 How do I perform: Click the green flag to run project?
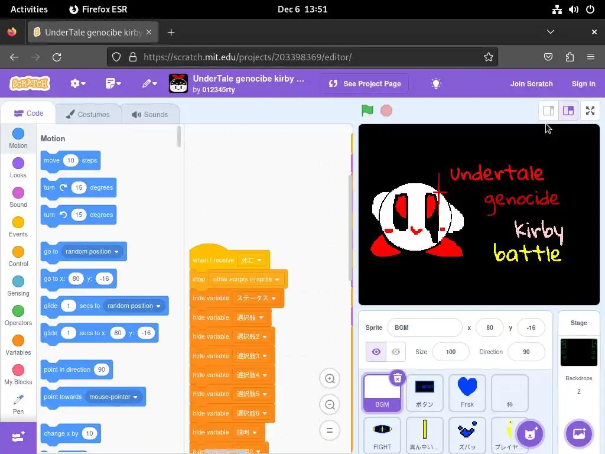pyautogui.click(x=367, y=111)
